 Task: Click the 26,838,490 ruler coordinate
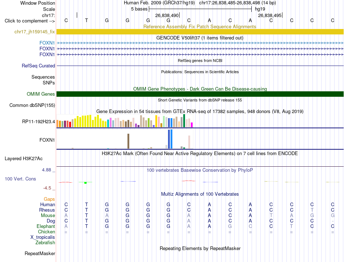coord(167,15)
